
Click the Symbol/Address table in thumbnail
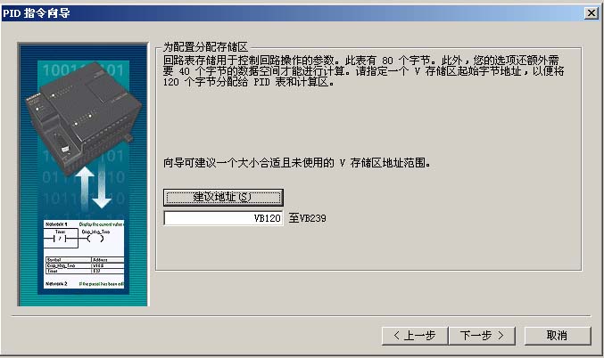click(x=85, y=265)
